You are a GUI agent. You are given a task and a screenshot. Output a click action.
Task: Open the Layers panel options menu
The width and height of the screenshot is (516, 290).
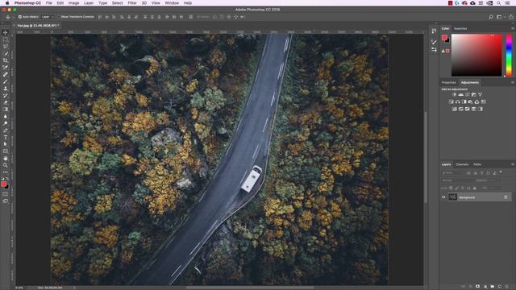click(512, 164)
